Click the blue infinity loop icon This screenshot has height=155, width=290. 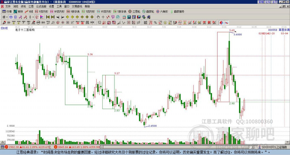[226, 23]
